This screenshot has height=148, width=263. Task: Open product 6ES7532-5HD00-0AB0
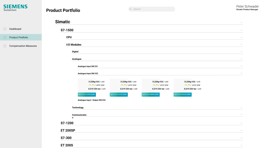(x=87, y=95)
